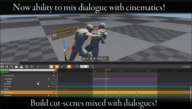
Task: Open playback options play-arrow dropdown
Action: point(39,67)
